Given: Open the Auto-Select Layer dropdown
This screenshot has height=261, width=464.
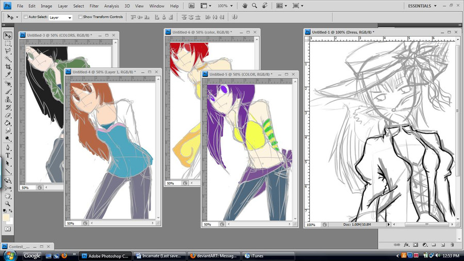Looking at the screenshot, I should (x=60, y=18).
